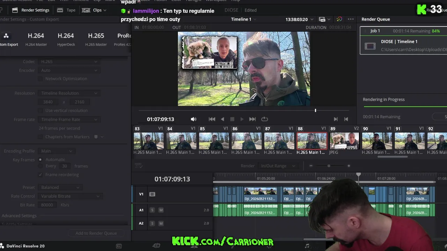Open Rate Control Variable Bitrate dropdown
This screenshot has height=251, width=447.
tap(70, 196)
